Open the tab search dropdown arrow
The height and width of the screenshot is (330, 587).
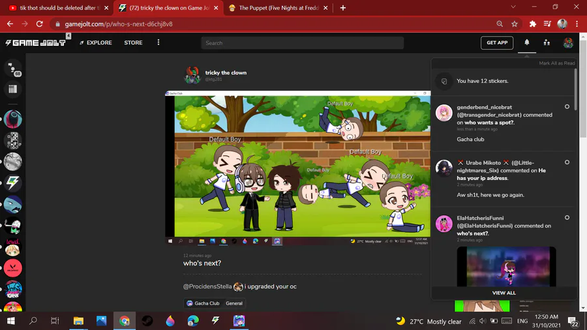tap(513, 7)
